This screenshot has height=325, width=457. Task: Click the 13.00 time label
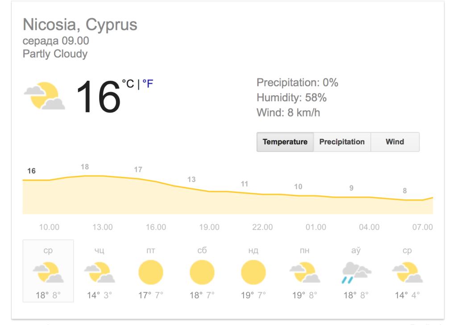102,227
